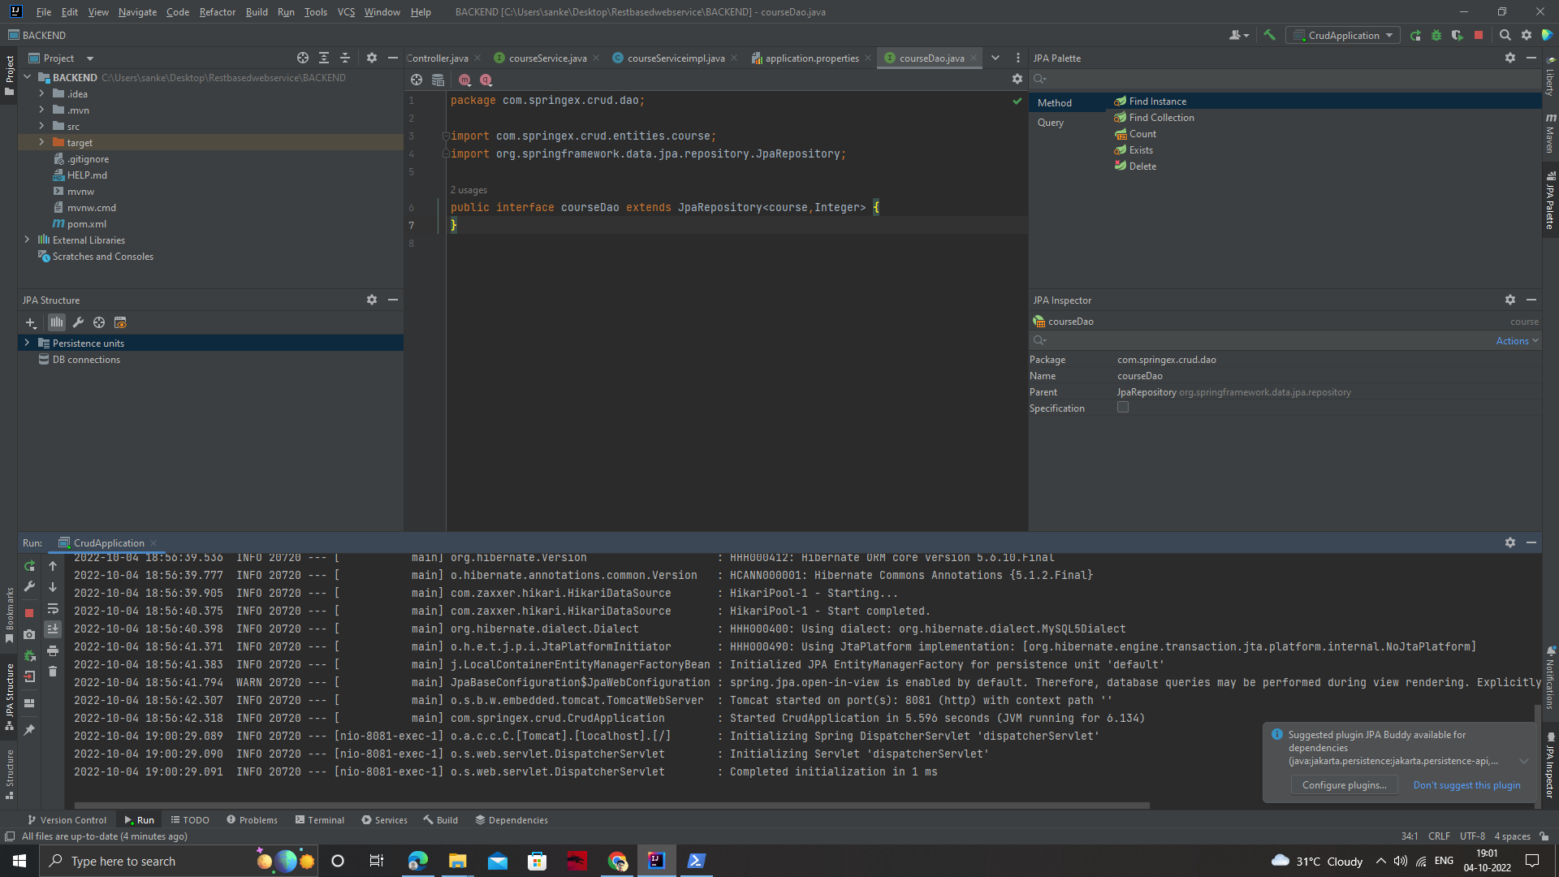Image resolution: width=1559 pixels, height=877 pixels.
Task: Click the pink 'm' method generator icon in editor
Action: coord(464,80)
